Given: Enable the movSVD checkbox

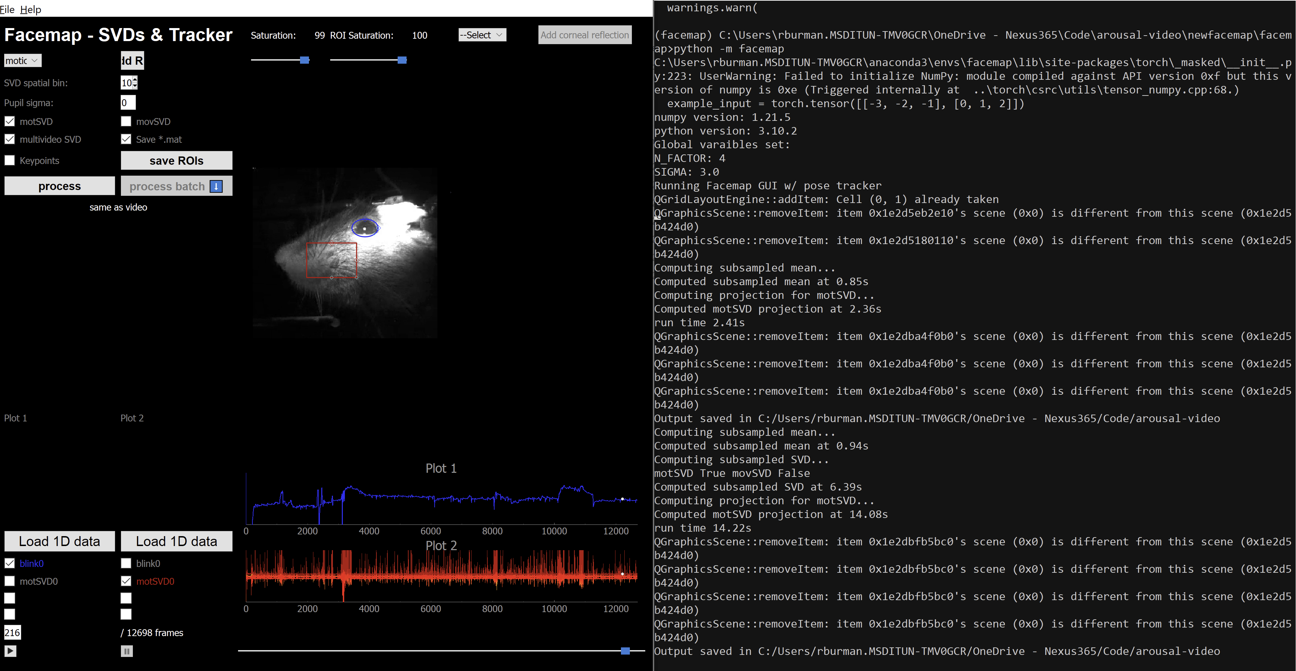Looking at the screenshot, I should point(126,121).
